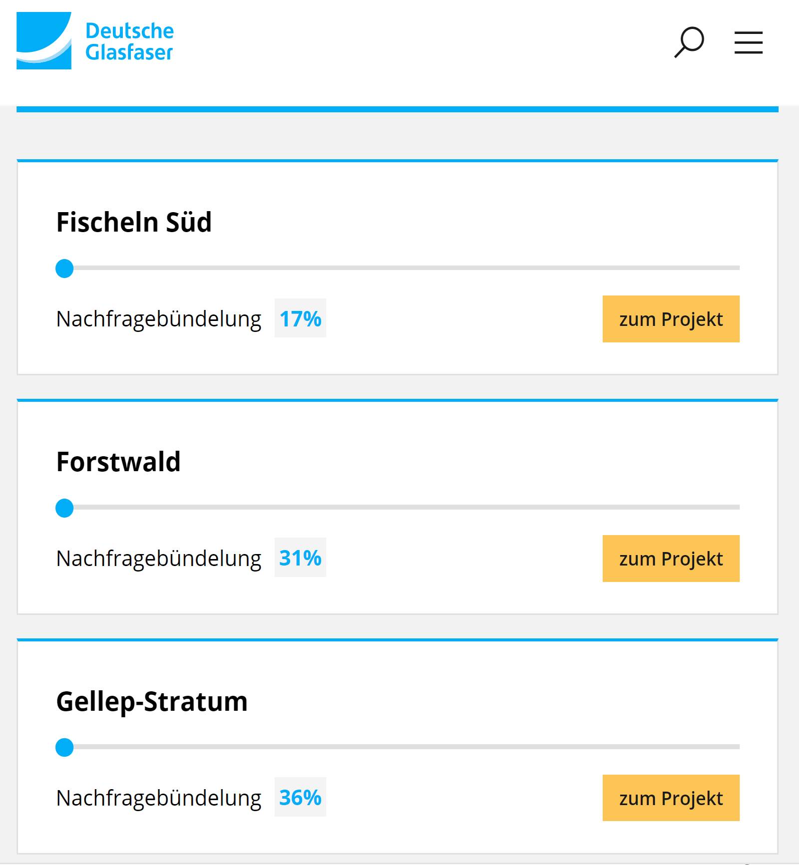Viewport: 799px width, 865px height.
Task: Click the 17% percentage value
Action: [x=300, y=319]
